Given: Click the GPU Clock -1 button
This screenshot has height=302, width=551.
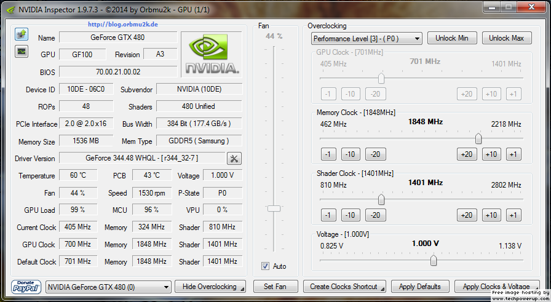Looking at the screenshot, I should pos(328,94).
